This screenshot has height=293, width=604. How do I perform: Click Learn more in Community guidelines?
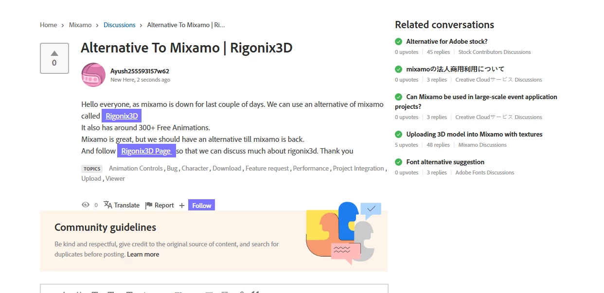coord(143,254)
